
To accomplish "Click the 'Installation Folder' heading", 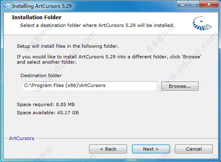I will pyautogui.click(x=36, y=17).
